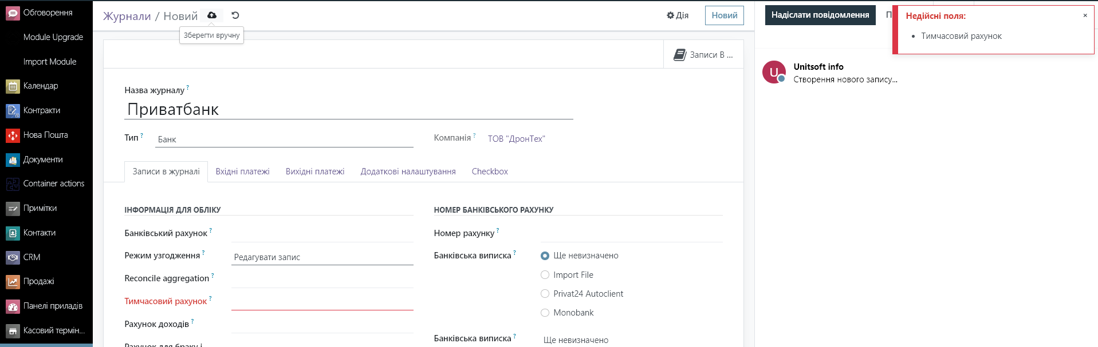Switch to the Вихідні платежі tab
Image resolution: width=1098 pixels, height=347 pixels.
tap(315, 171)
